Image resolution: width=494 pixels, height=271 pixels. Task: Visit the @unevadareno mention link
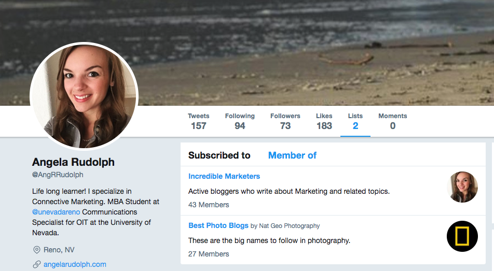56,212
